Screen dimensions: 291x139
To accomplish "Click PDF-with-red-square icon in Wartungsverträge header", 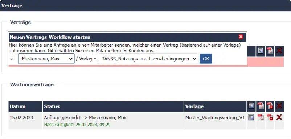I will (x=270, y=106).
